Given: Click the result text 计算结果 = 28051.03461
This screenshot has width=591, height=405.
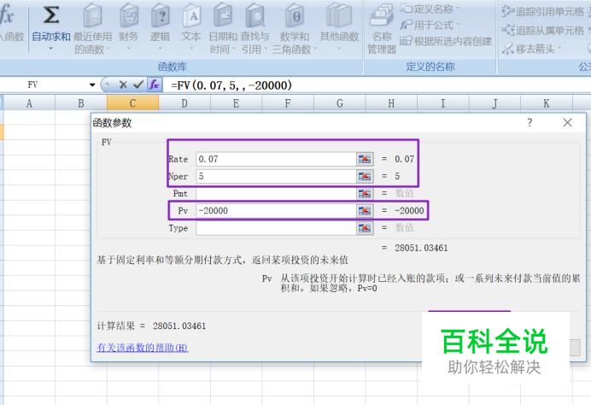Looking at the screenshot, I should coord(151,326).
